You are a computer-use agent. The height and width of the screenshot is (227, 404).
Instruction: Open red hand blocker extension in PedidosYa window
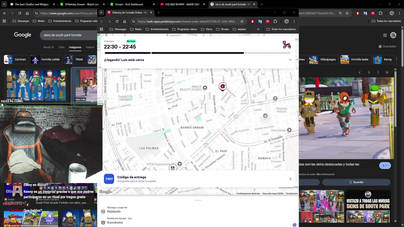[252, 21]
